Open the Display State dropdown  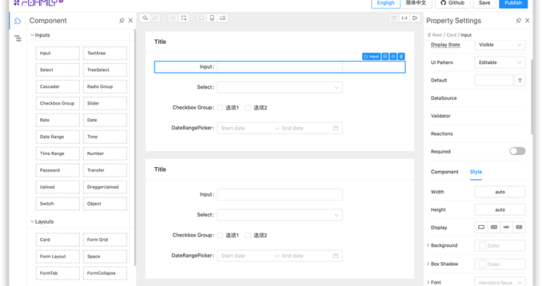500,44
